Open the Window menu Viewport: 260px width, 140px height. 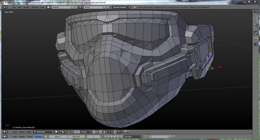pyautogui.click(x=35, y=7)
